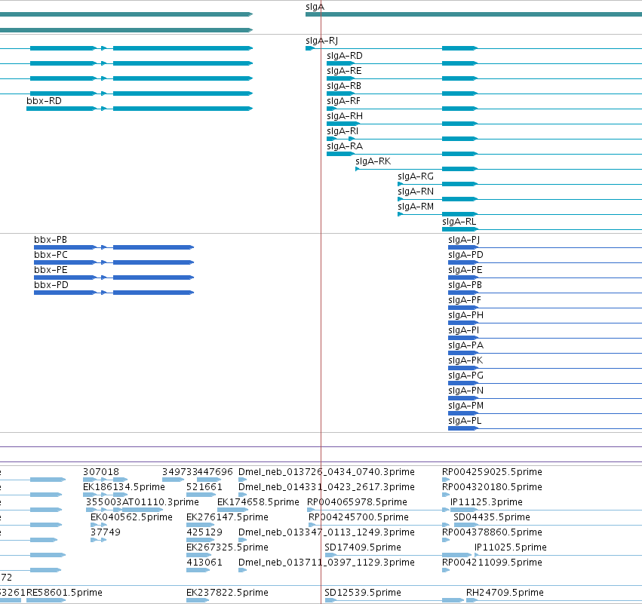The image size is (642, 604).
Task: Select EK186134.5prime EST label
Action: 124,487
